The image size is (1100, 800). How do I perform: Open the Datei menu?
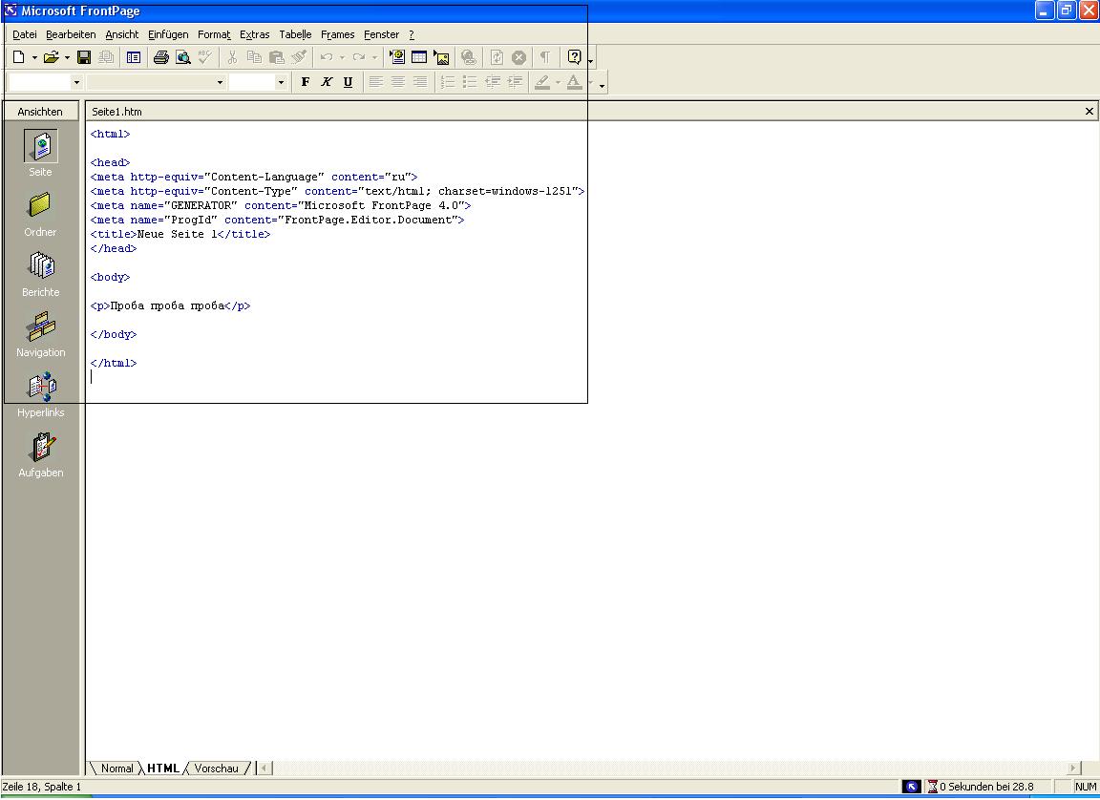[25, 34]
